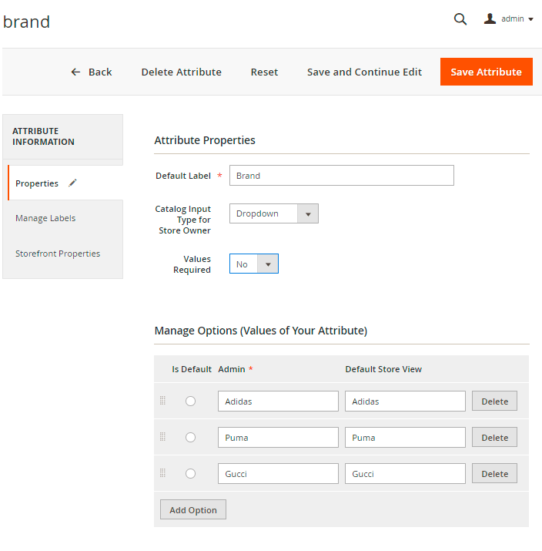542x551 pixels.
Task: Open the search magnifier icon
Action: [x=460, y=19]
